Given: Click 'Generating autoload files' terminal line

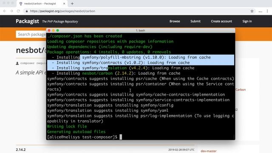Looking at the screenshot, I should pos(76,132).
